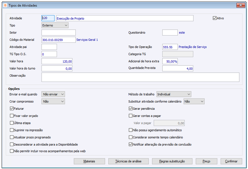Close the Tipos de Atividades window

coord(241,5)
